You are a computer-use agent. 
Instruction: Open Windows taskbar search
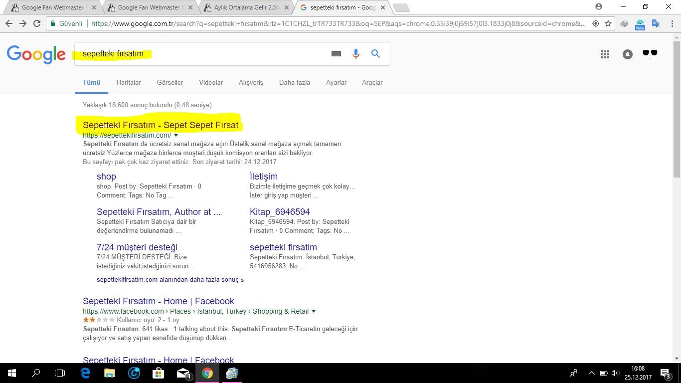(36, 373)
